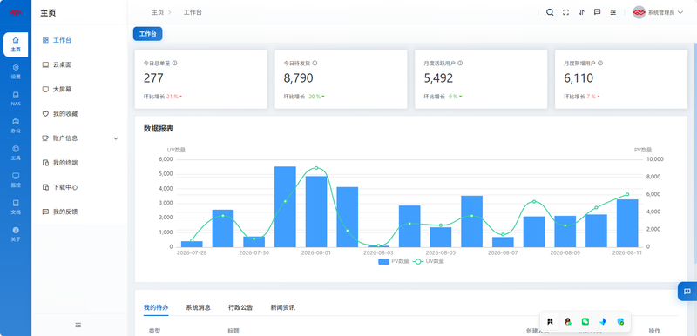Image resolution: width=697 pixels, height=336 pixels.
Task: Click the 操作 column header in the table
Action: coord(654,331)
